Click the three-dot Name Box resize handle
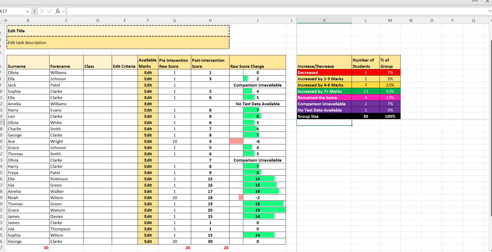The width and height of the screenshot is (492, 252). pos(34,11)
